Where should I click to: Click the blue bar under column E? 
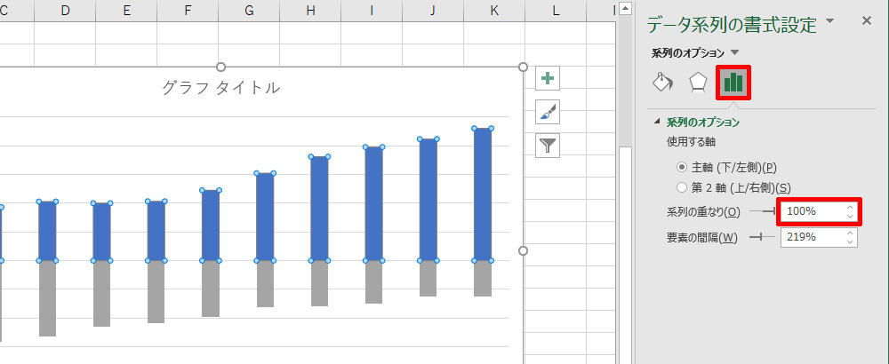[x=101, y=232]
